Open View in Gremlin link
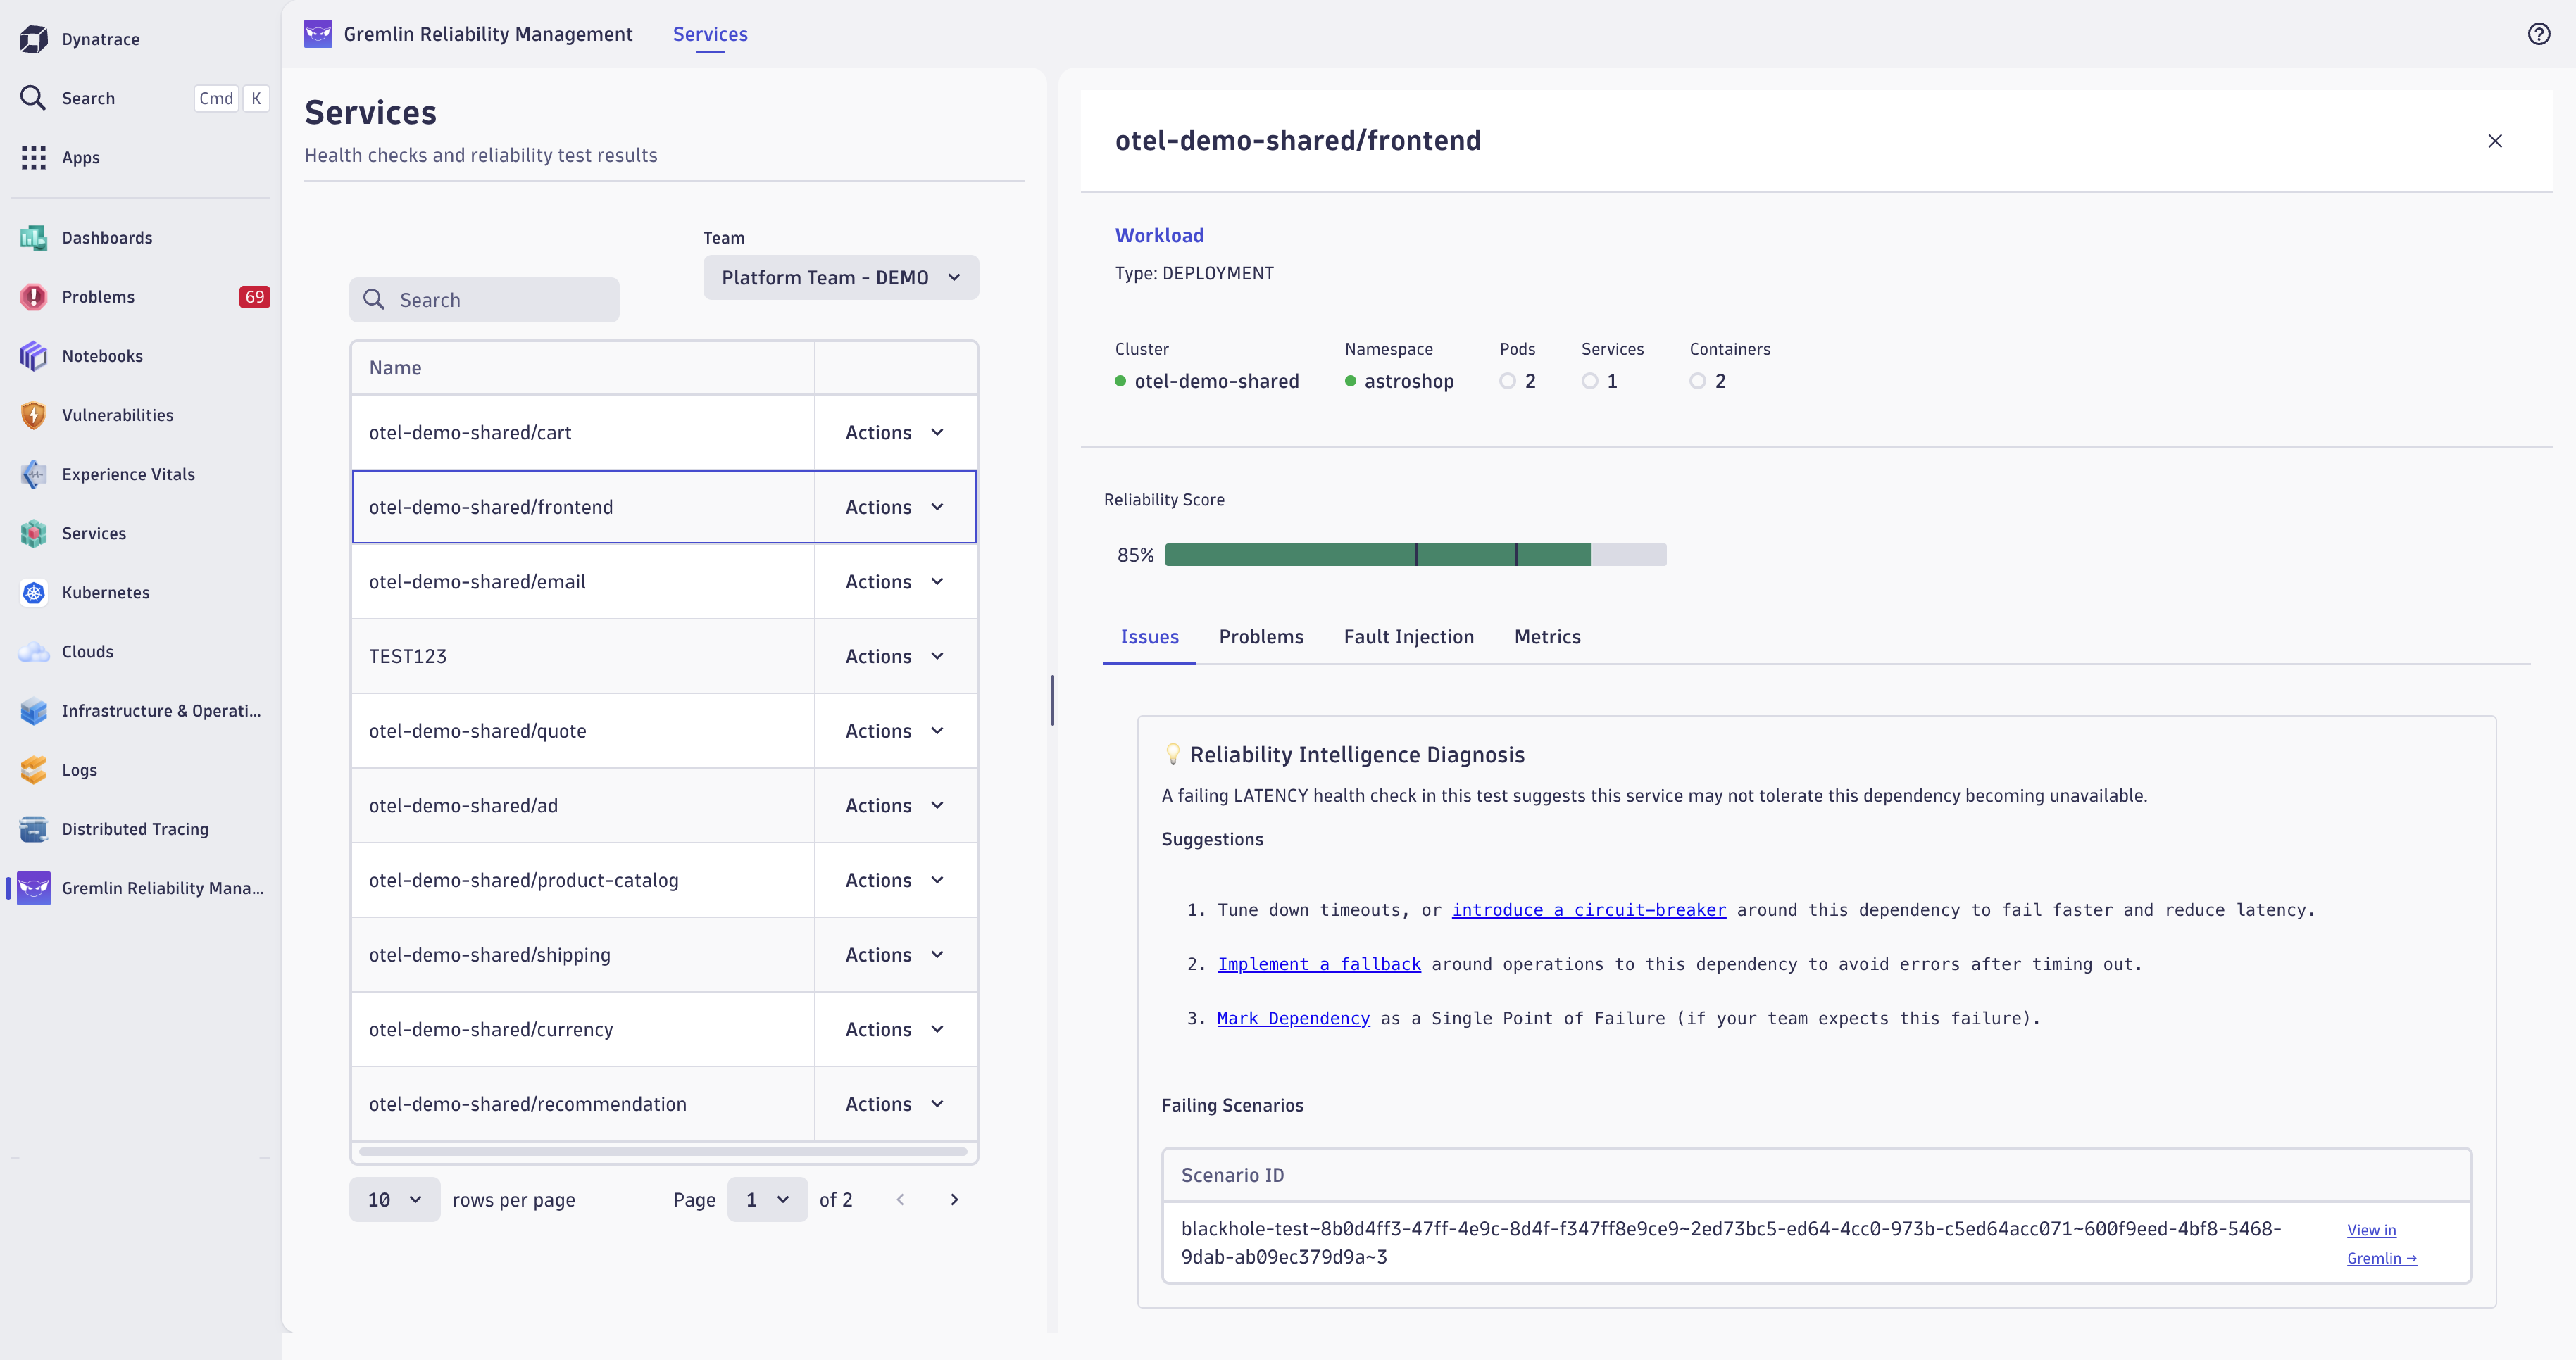The width and height of the screenshot is (2576, 1360). tap(2381, 1243)
